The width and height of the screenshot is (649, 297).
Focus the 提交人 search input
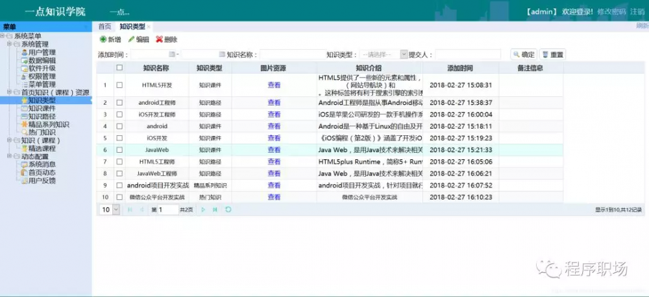pyautogui.click(x=468, y=54)
